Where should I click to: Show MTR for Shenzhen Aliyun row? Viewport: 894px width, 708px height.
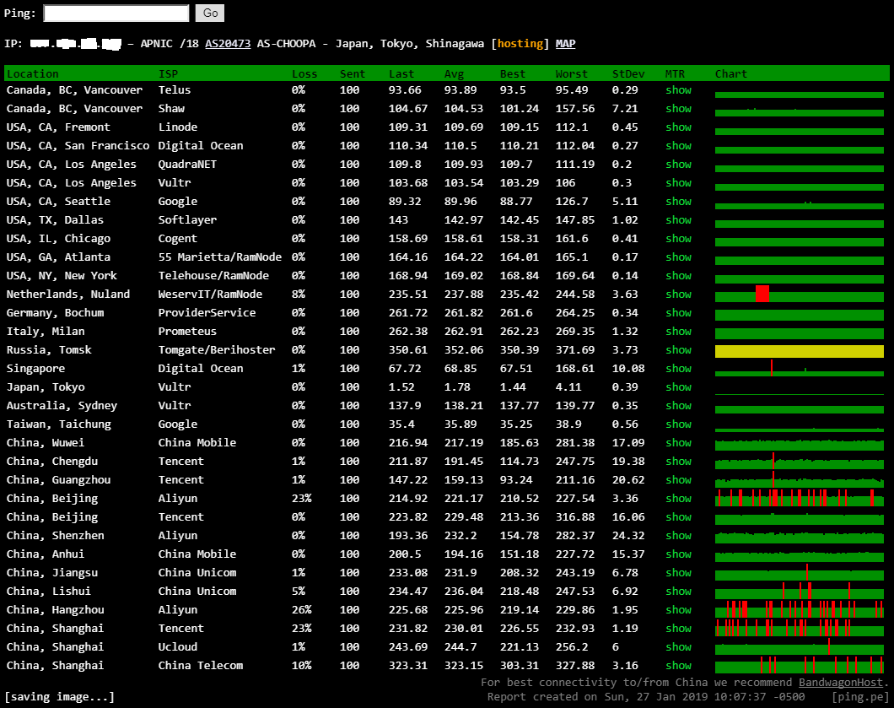click(678, 535)
